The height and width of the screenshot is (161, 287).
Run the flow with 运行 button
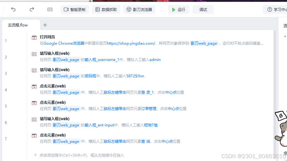pos(179,9)
